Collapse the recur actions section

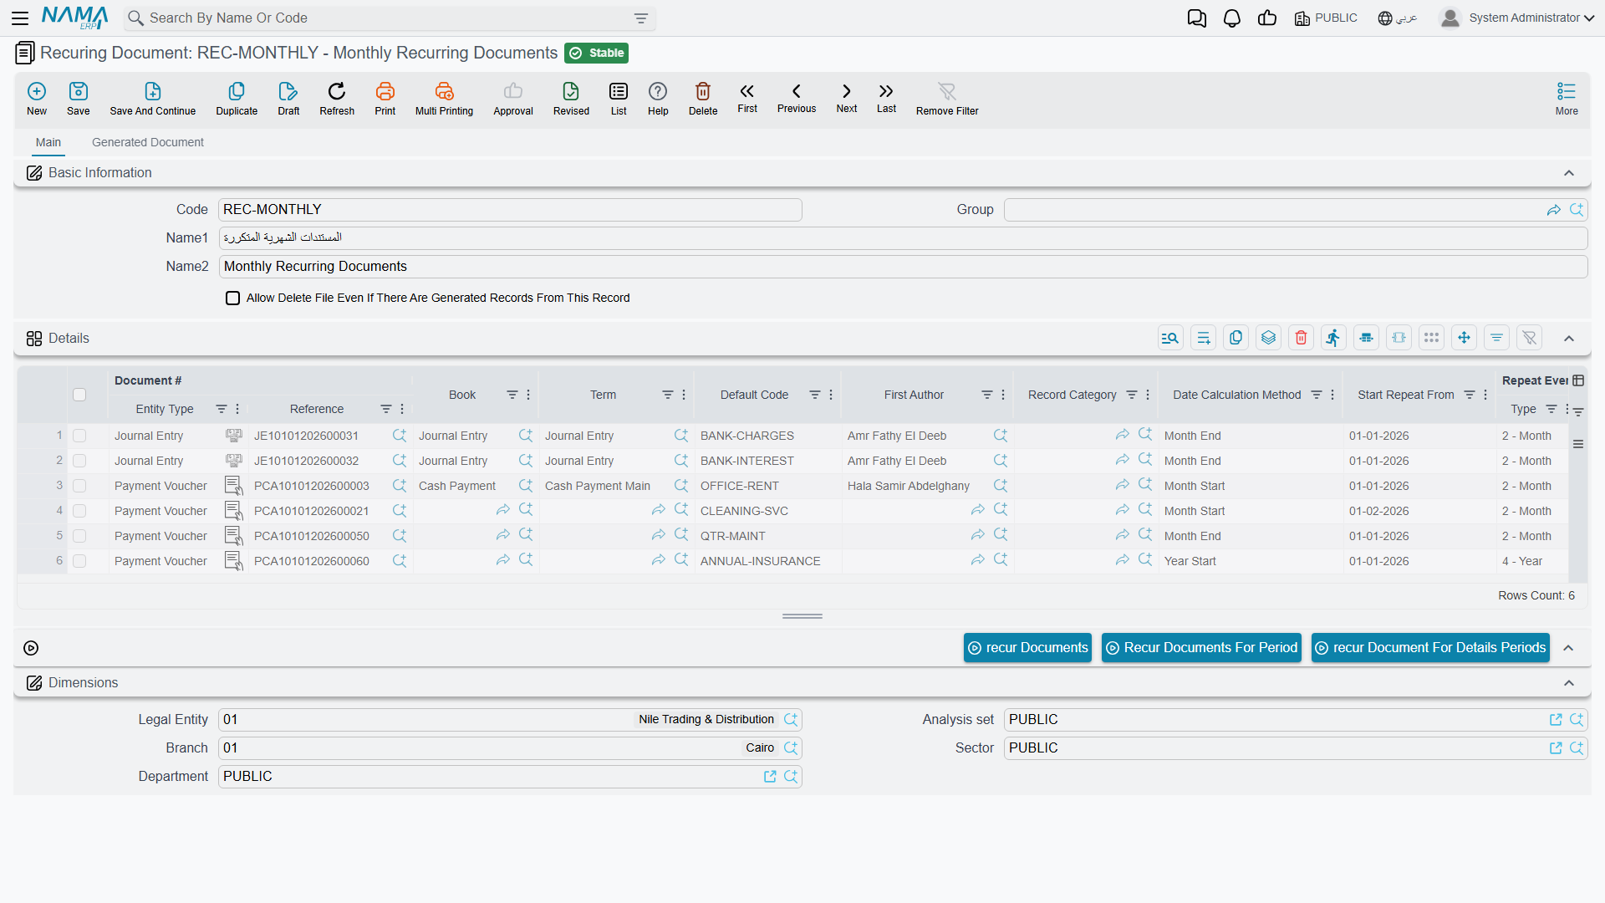[x=1568, y=648]
